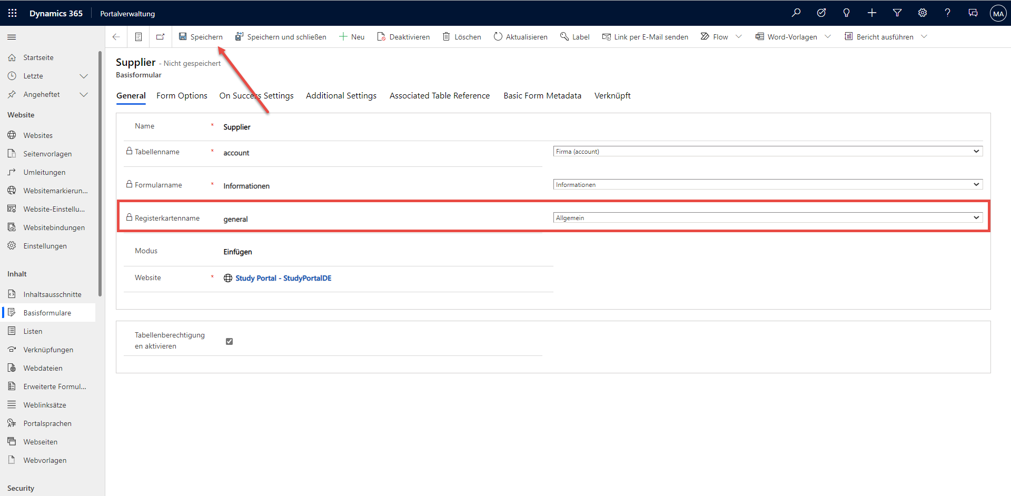Click the sidebar vertical scrollbar
This screenshot has width=1011, height=496.
[100, 174]
